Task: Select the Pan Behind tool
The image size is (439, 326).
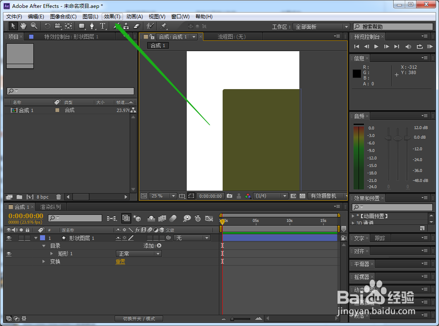Action: (x=68, y=26)
